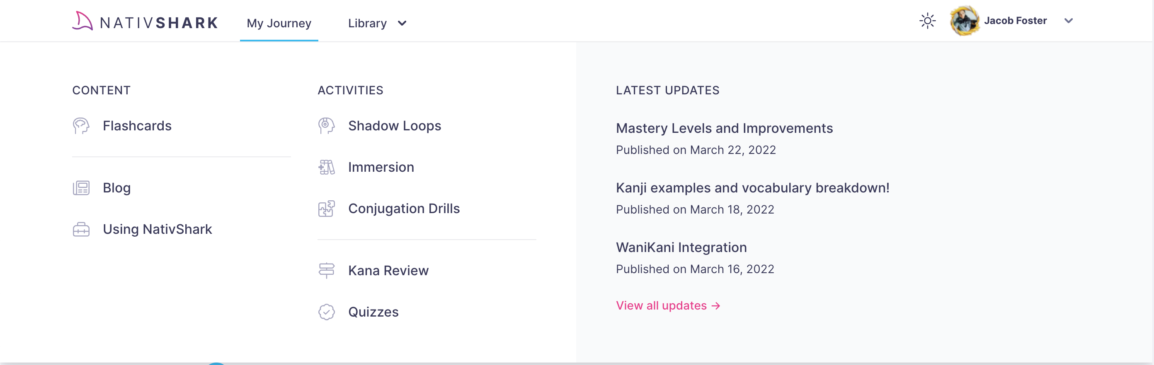
Task: Select Flashcards from the Content menu
Action: 137,126
